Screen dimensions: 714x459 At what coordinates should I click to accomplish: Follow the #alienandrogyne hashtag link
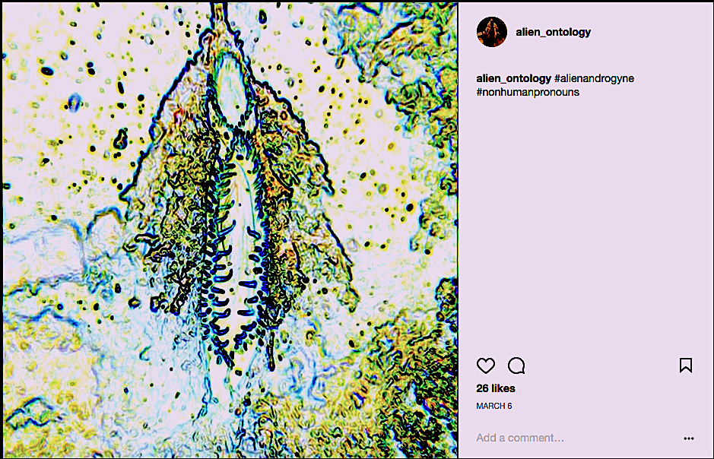click(x=595, y=78)
